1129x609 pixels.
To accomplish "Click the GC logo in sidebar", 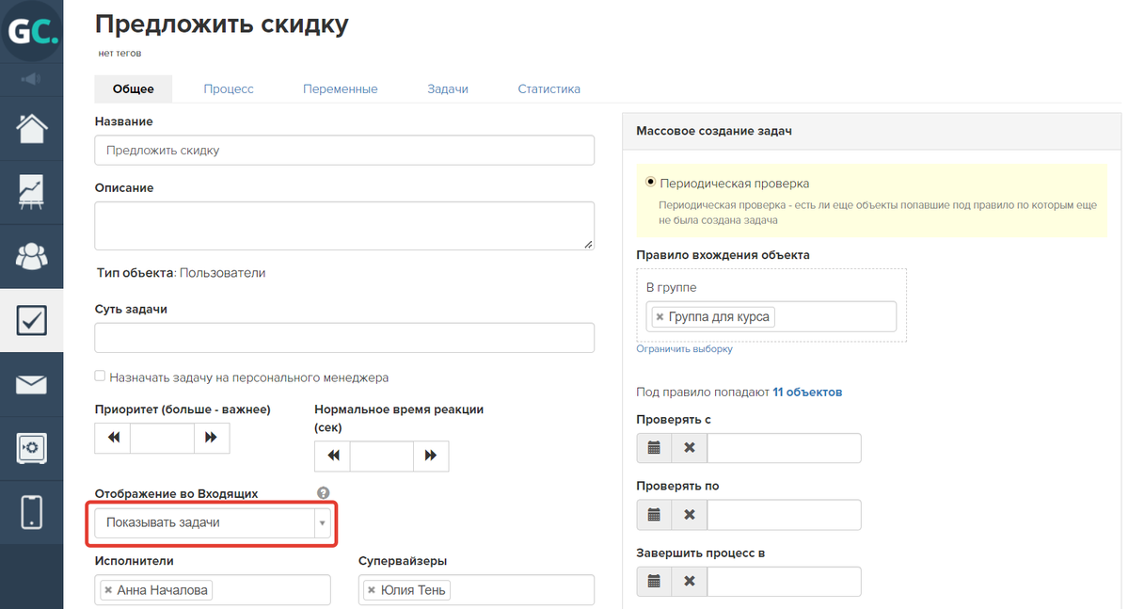I will (x=32, y=31).
